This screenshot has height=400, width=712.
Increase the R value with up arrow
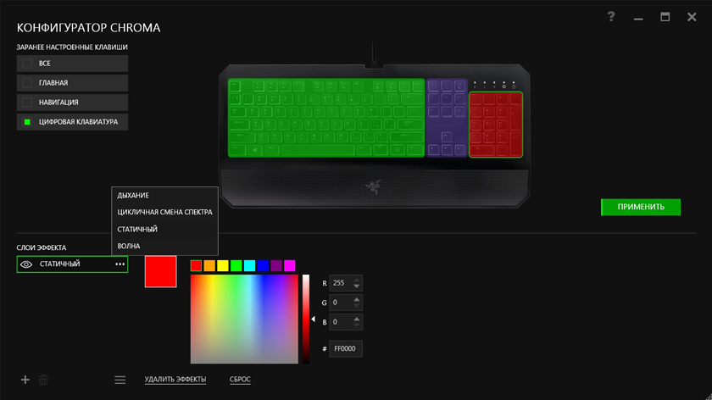357,280
